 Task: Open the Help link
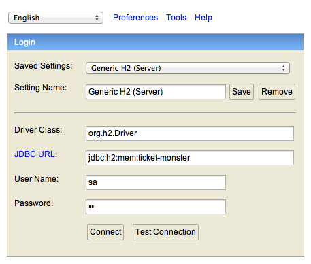[203, 18]
